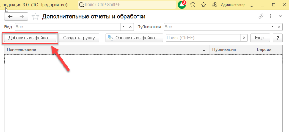Select the empty first list row
Screen dimensions: 289x132
(143, 59)
